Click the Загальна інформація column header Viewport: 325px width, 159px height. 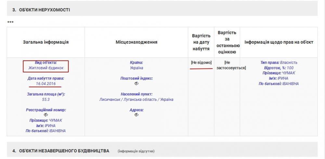46,42
